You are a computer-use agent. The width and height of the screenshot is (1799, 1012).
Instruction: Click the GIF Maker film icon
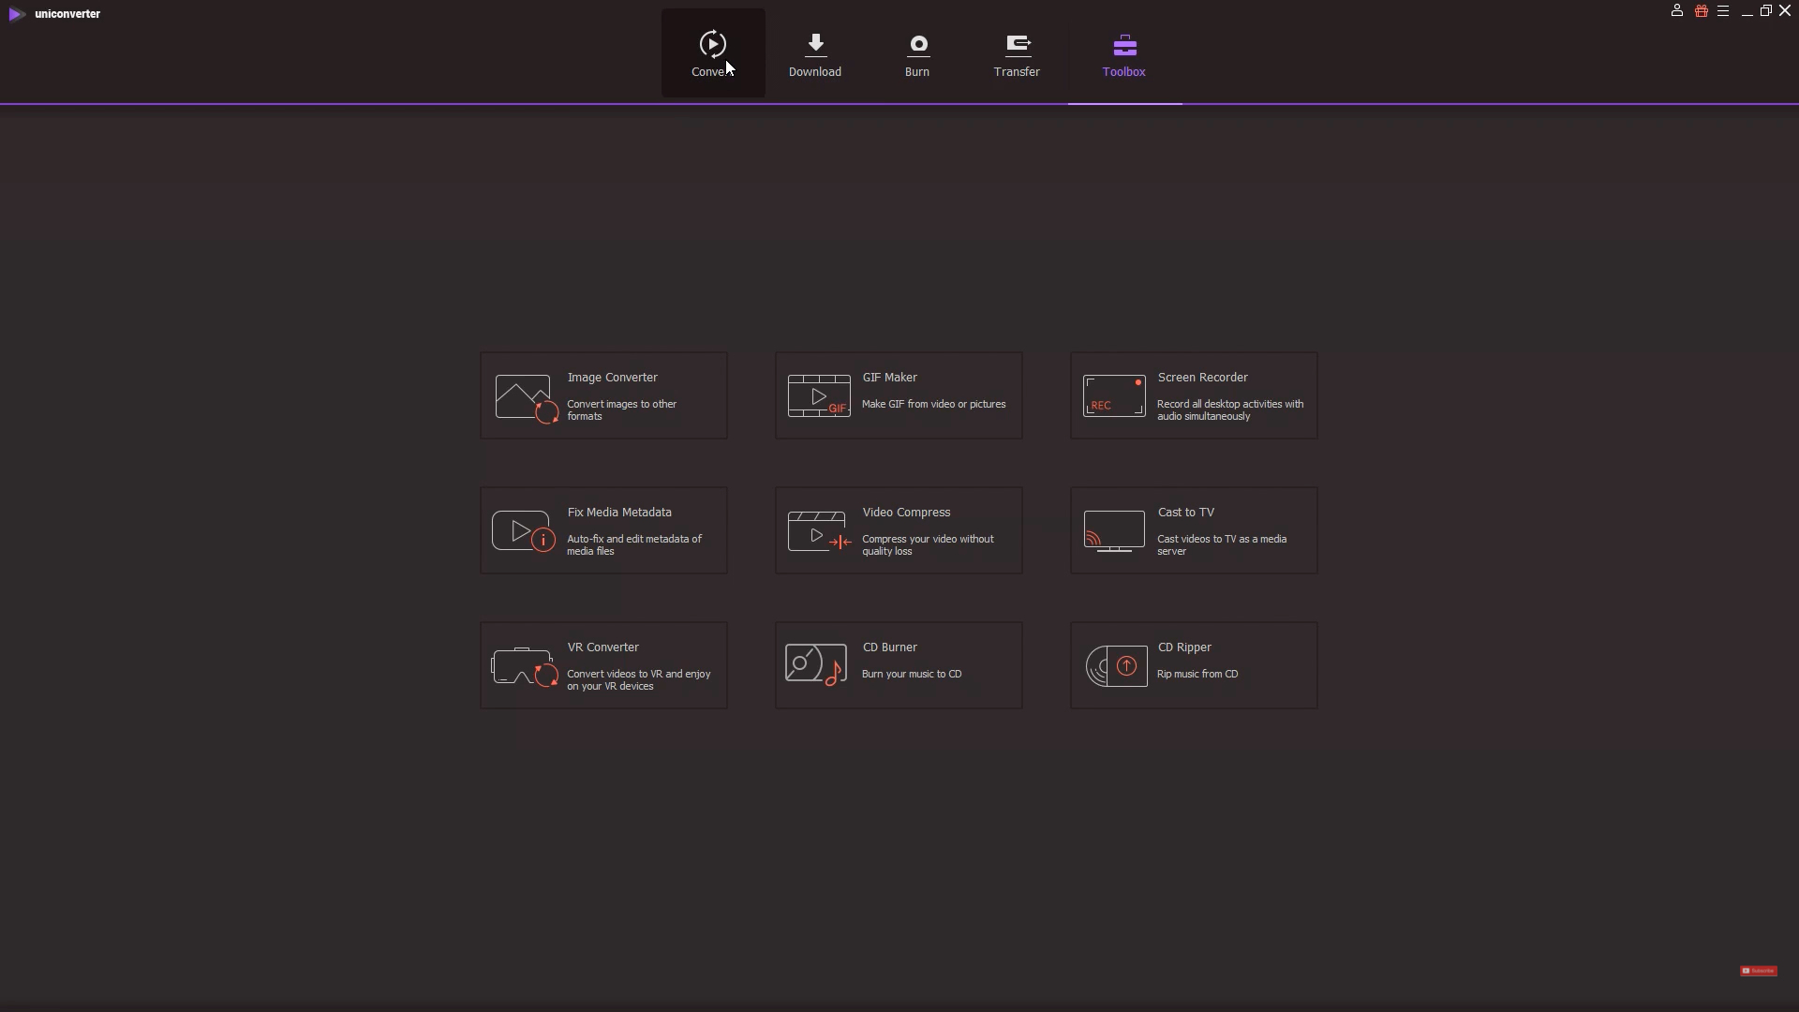pos(818,395)
